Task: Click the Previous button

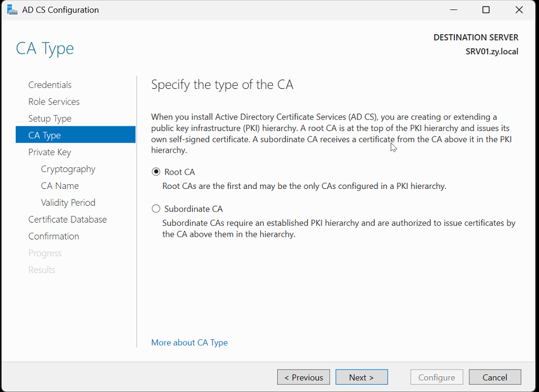Action: 303,377
